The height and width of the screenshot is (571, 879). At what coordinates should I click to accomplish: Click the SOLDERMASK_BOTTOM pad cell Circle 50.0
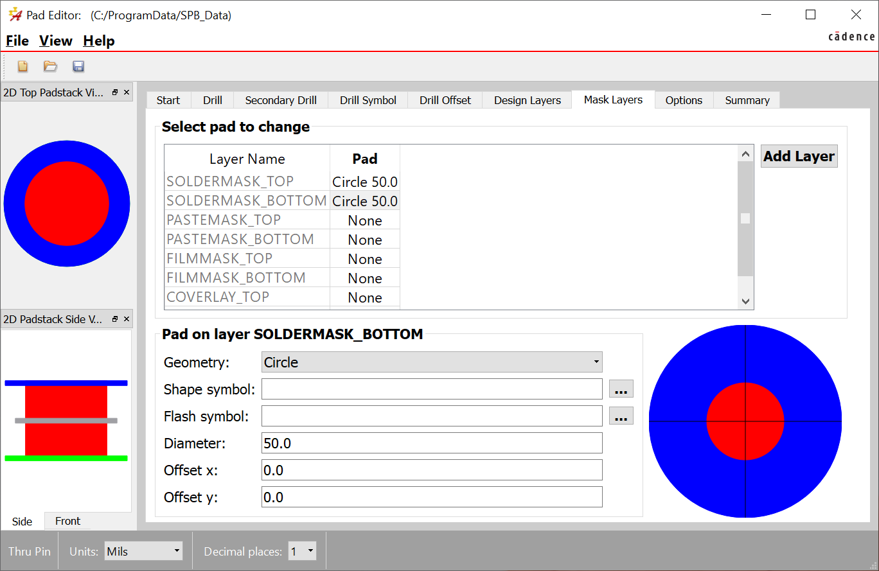365,201
